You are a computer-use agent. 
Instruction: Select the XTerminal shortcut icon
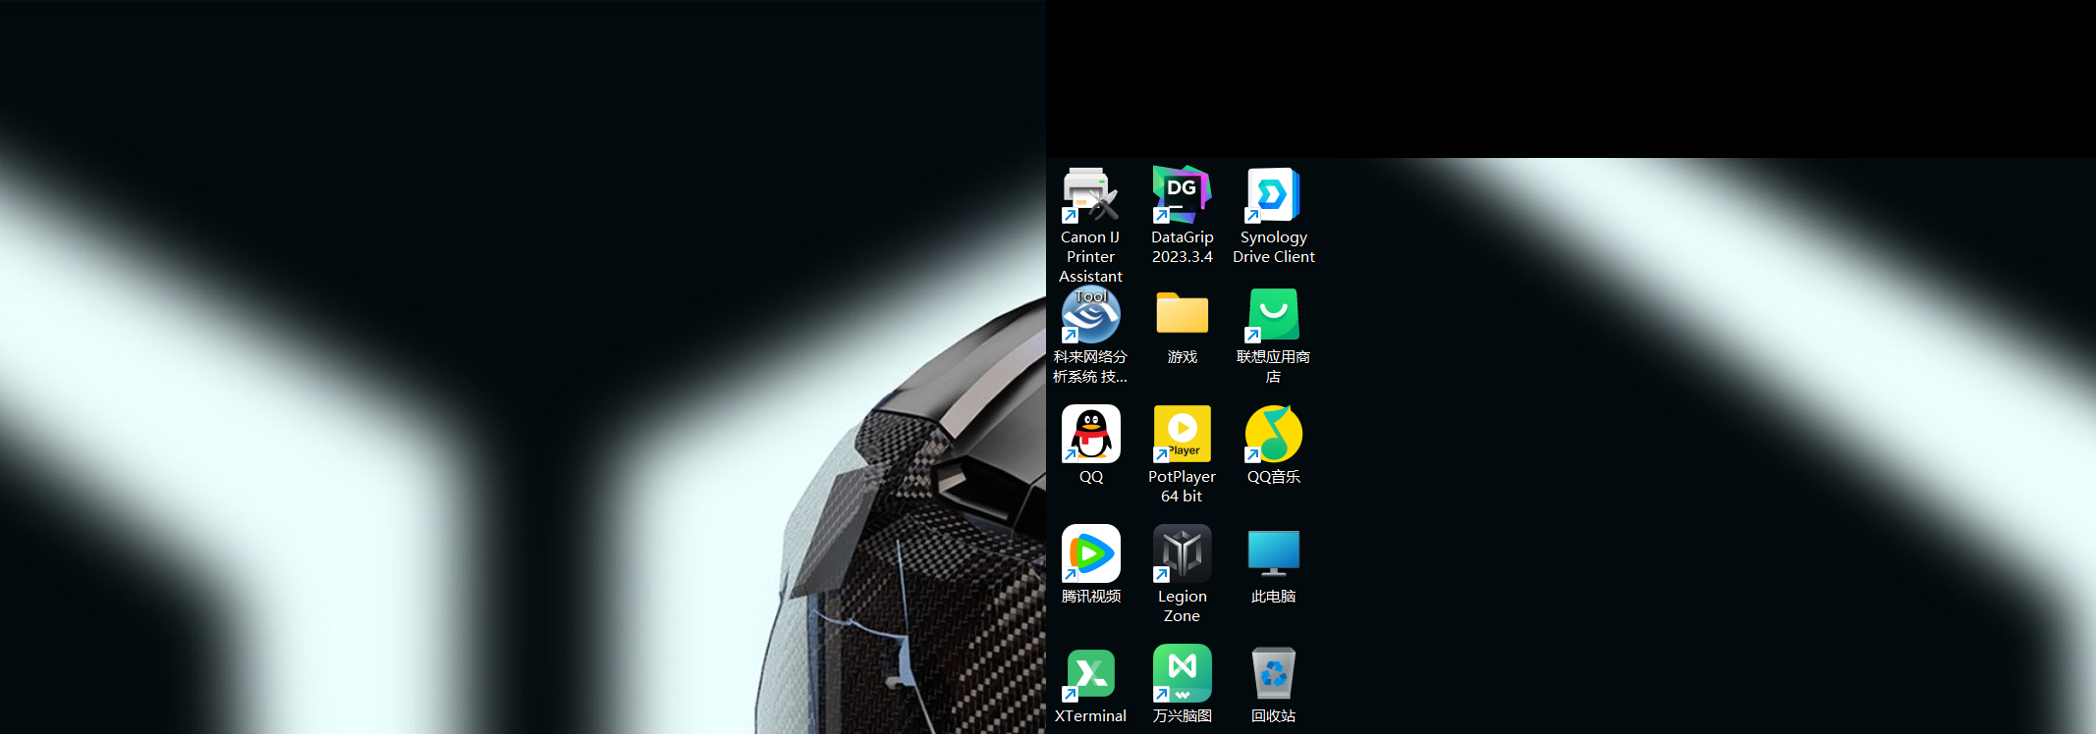coord(1090,674)
